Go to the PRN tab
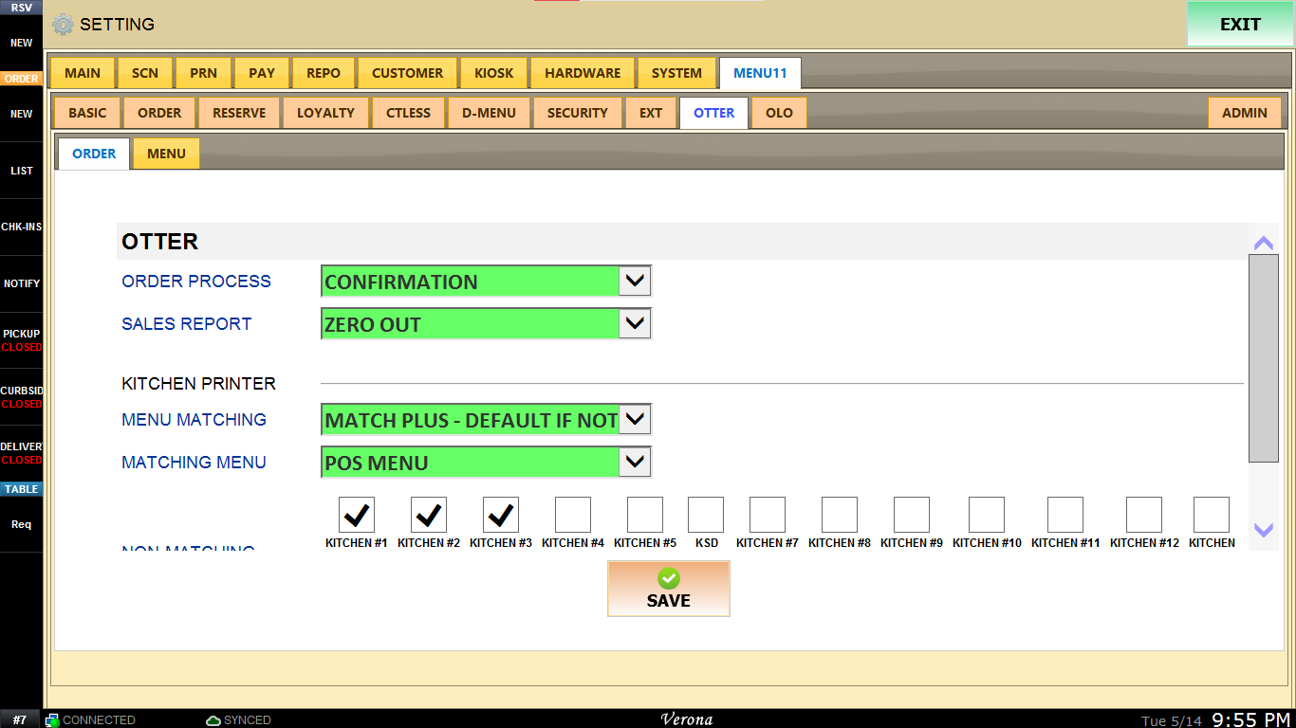1296x728 pixels. click(x=203, y=73)
